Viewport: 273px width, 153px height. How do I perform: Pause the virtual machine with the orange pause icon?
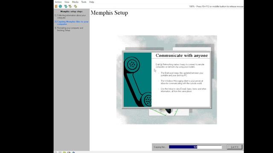coord(56,6)
